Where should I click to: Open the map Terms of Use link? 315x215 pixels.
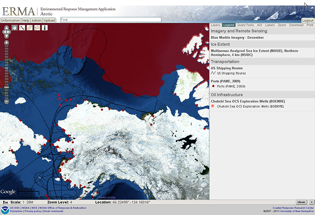107,198
